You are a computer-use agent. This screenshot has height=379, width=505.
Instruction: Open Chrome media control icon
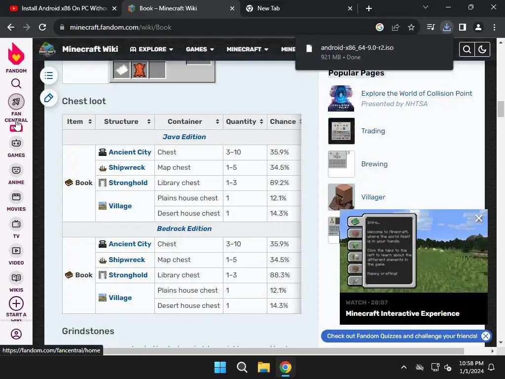pyautogui.click(x=431, y=27)
